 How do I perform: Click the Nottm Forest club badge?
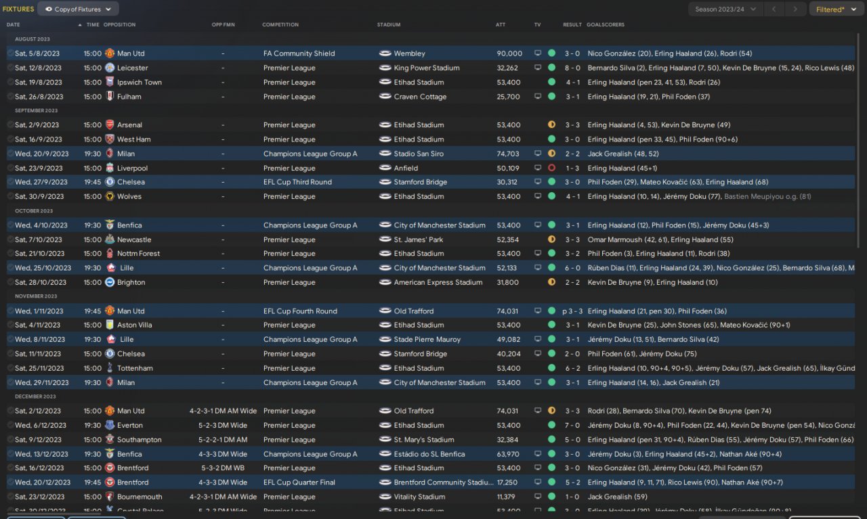click(110, 254)
